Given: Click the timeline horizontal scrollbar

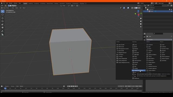Looking at the screenshot, I should [x=71, y=91].
